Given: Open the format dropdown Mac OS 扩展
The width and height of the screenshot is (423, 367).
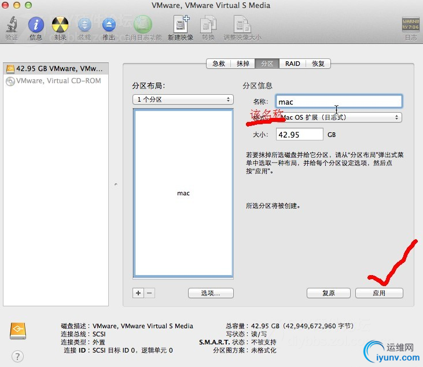Looking at the screenshot, I should pyautogui.click(x=339, y=117).
